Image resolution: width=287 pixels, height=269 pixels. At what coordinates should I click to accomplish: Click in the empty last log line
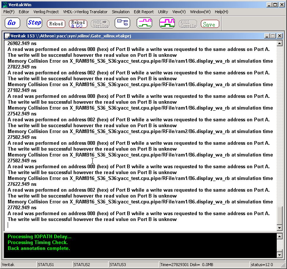(x=110, y=225)
